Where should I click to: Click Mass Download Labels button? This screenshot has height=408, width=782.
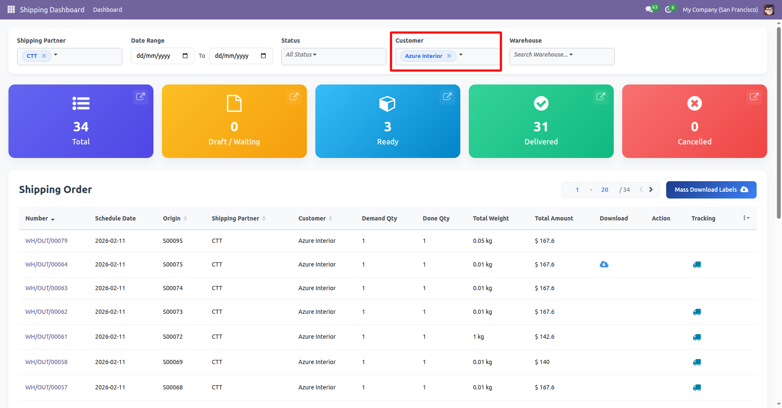click(711, 190)
